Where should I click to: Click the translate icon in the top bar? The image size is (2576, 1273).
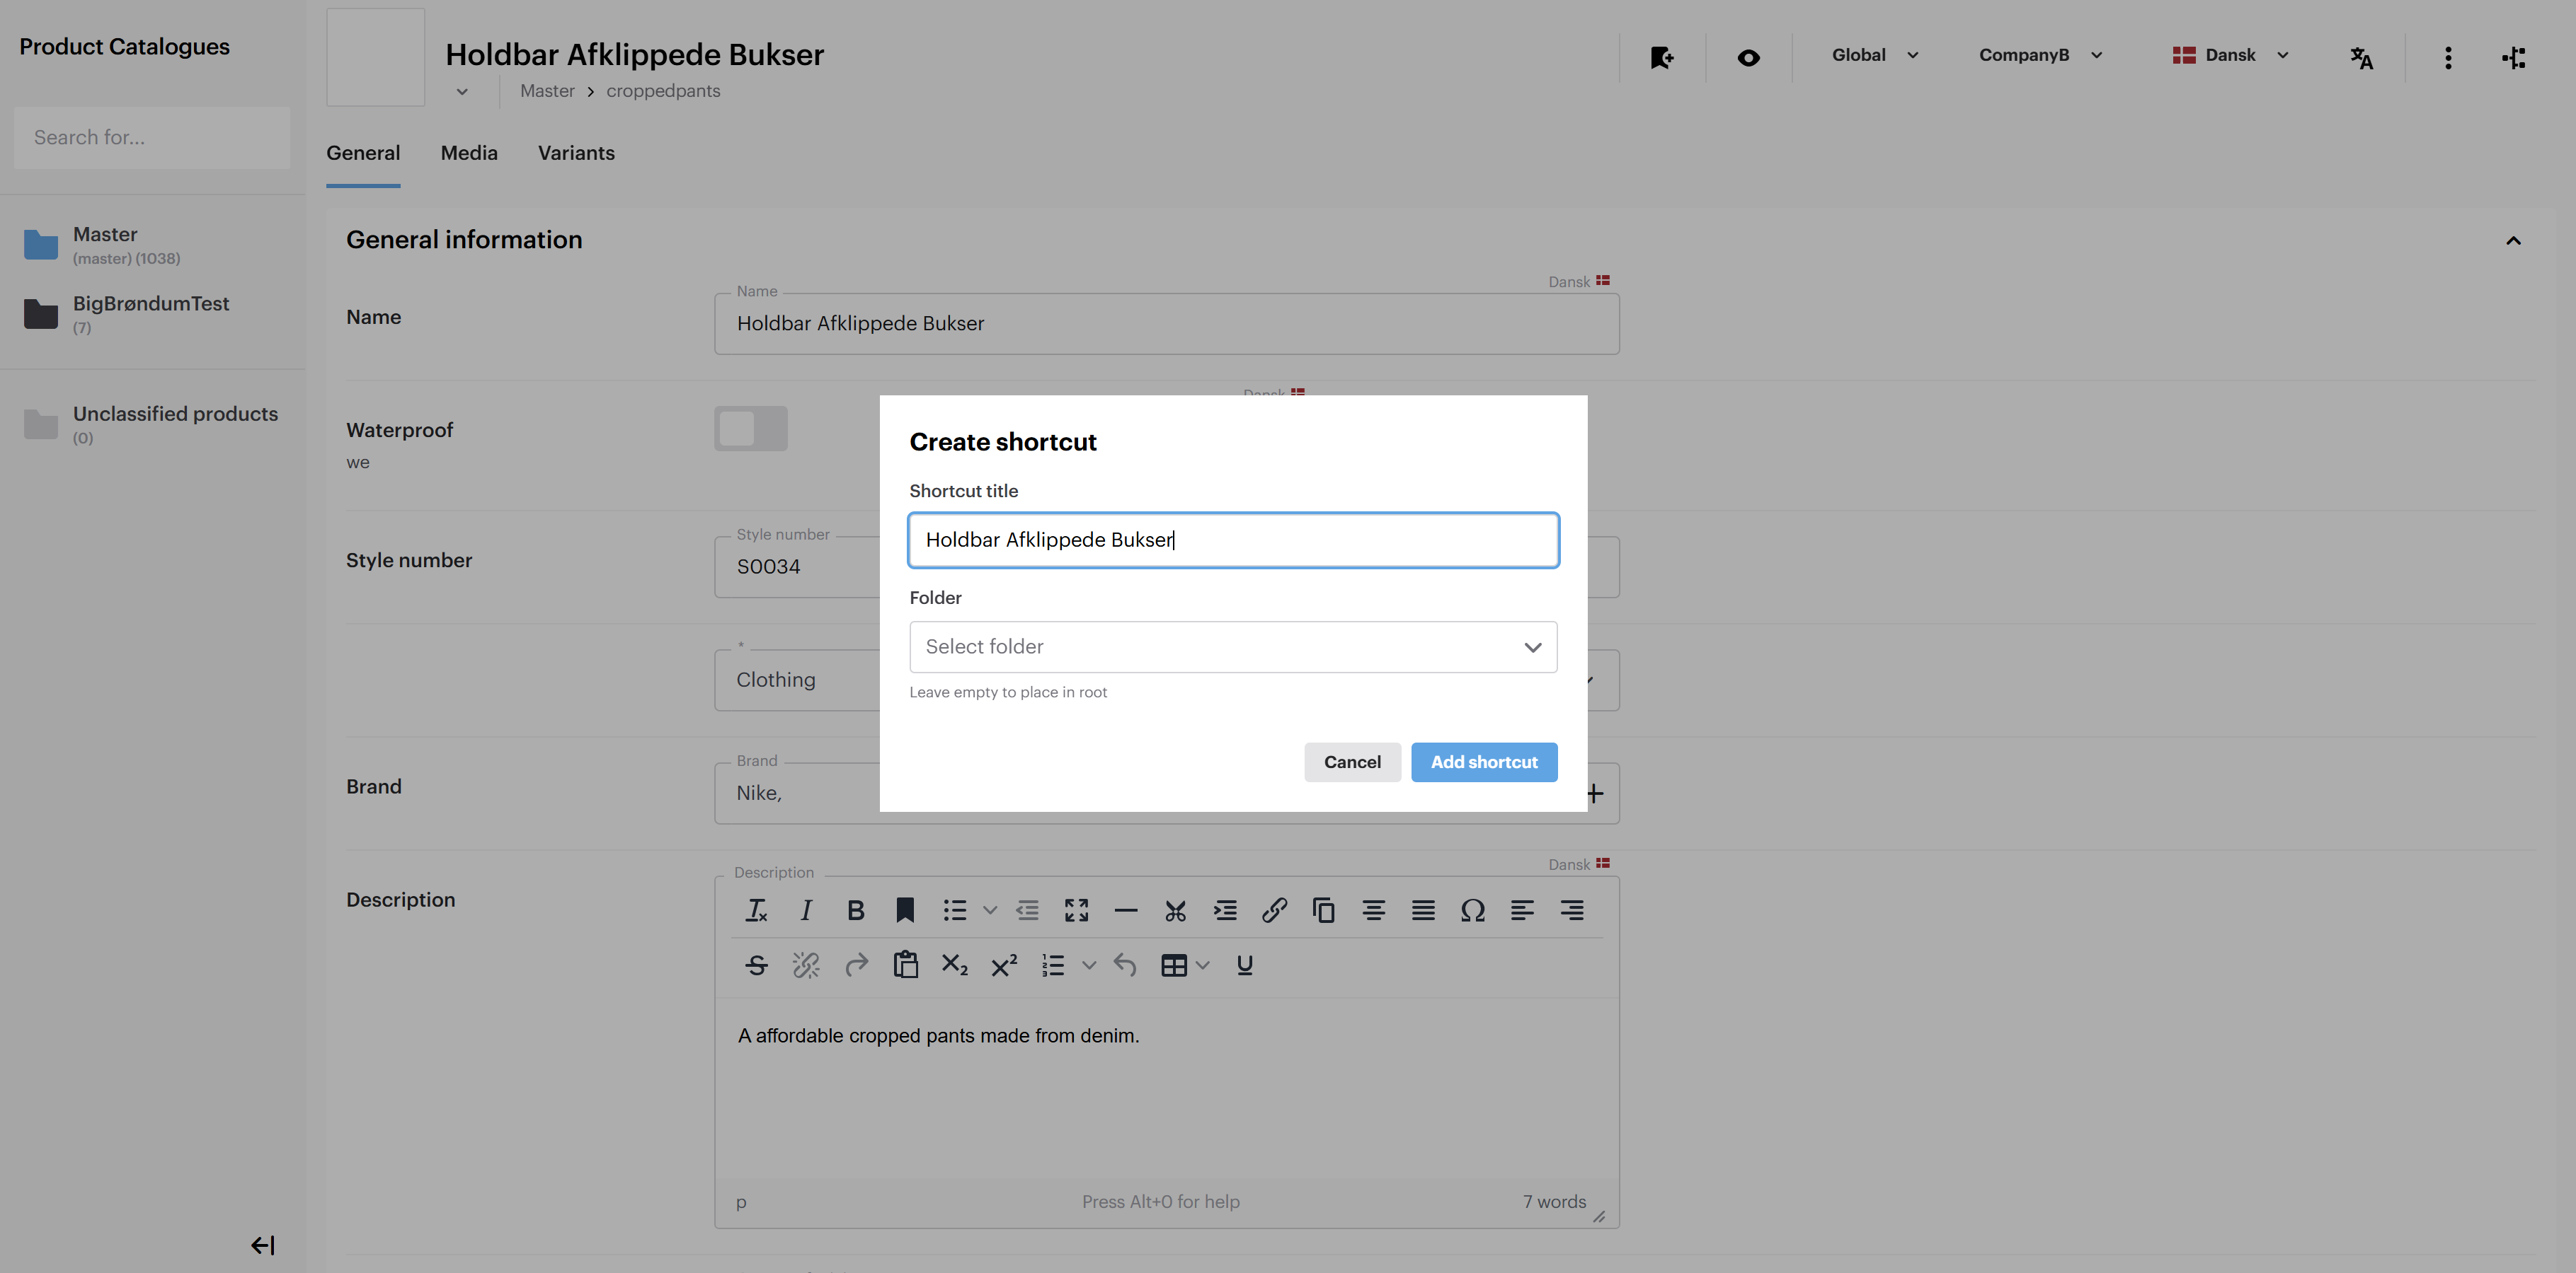[2361, 58]
